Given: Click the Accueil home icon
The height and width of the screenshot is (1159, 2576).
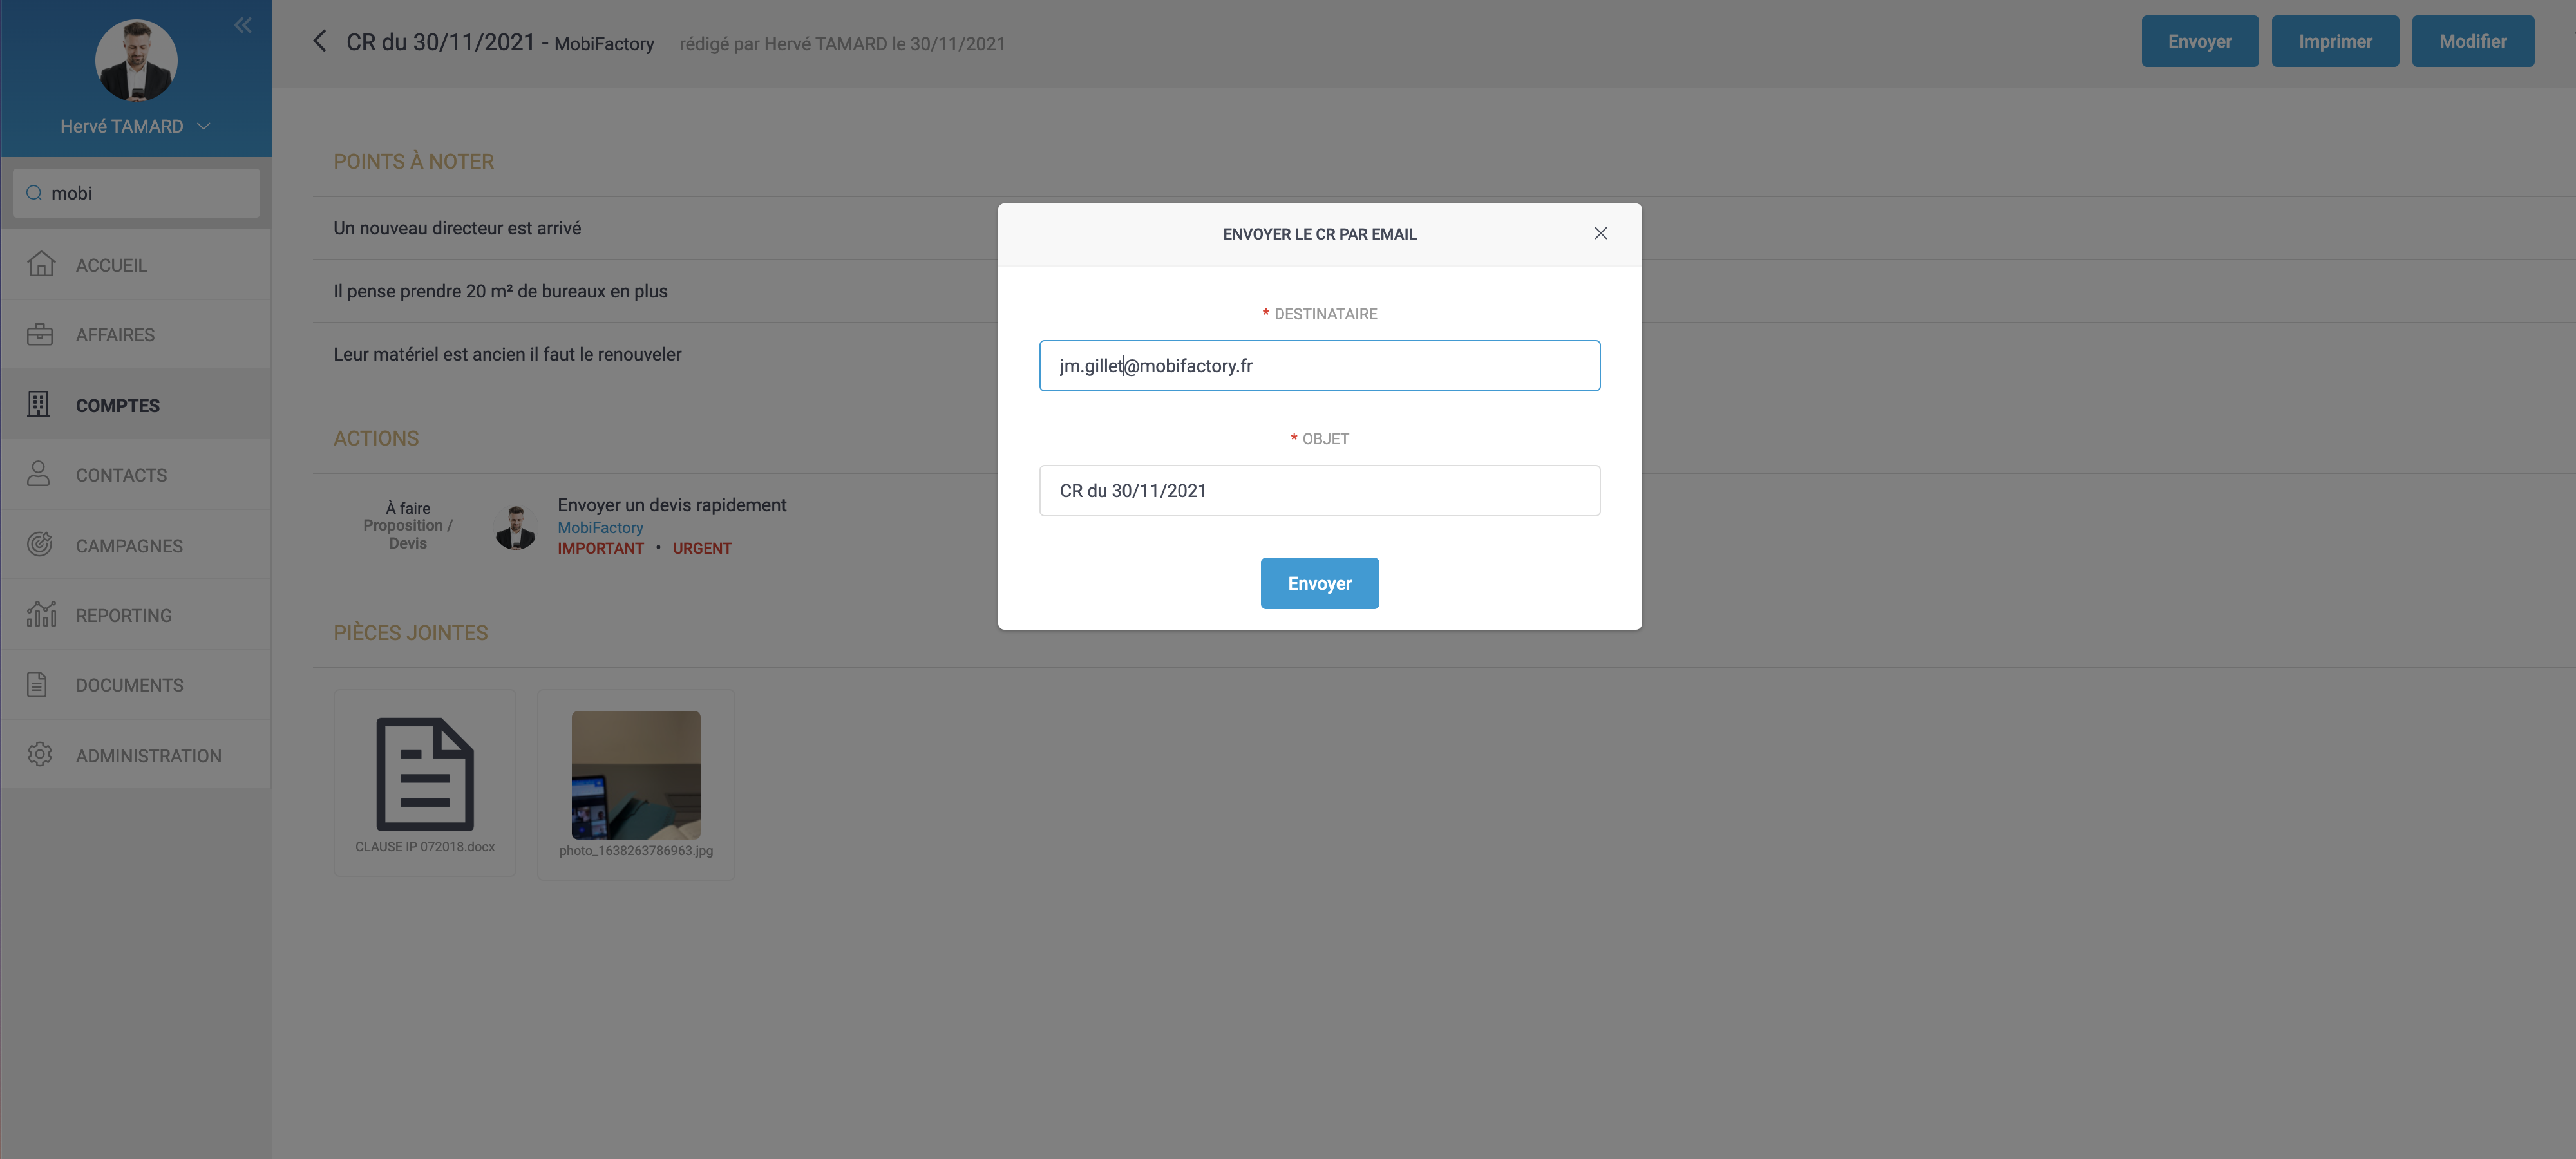Looking at the screenshot, I should (41, 264).
